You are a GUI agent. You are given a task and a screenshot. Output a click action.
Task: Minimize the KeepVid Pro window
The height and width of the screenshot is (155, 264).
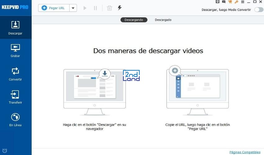(249, 2)
